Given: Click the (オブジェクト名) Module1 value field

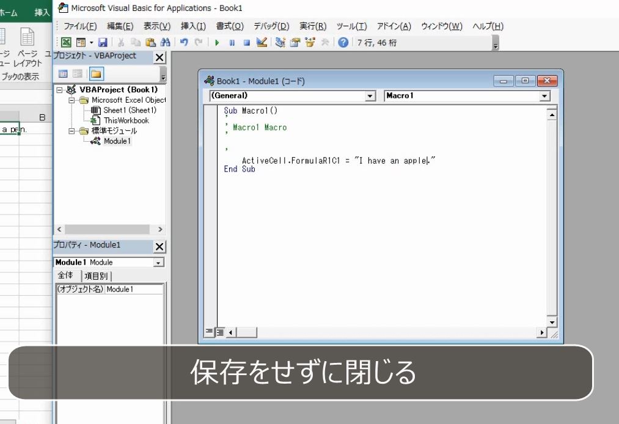Looking at the screenshot, I should point(134,290).
